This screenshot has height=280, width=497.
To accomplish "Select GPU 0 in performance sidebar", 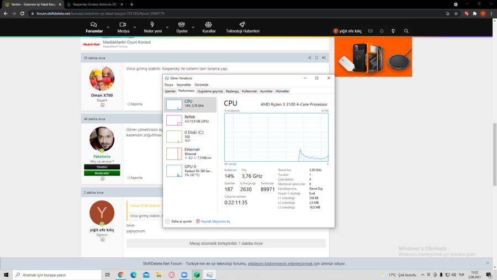I will point(191,171).
